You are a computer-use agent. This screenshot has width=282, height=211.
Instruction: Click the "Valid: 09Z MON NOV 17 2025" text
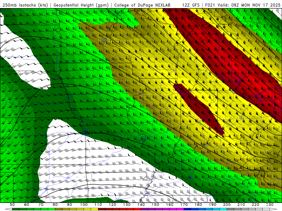(249, 5)
